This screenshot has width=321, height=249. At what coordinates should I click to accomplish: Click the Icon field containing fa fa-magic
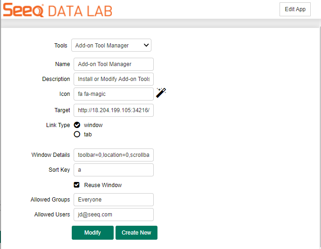113,94
